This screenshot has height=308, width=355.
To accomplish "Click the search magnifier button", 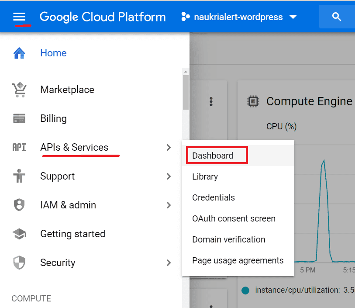I will click(336, 17).
